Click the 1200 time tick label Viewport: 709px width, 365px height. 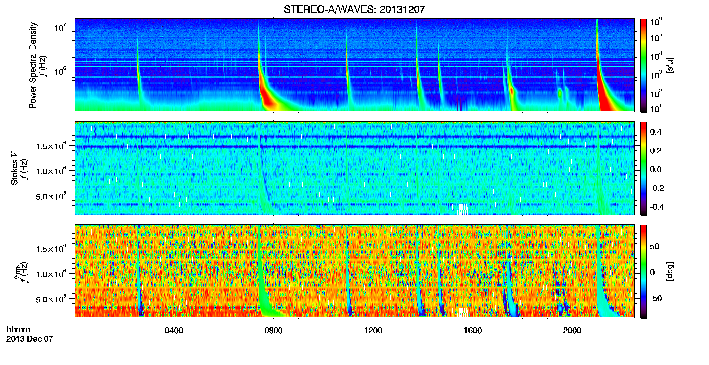pos(373,330)
